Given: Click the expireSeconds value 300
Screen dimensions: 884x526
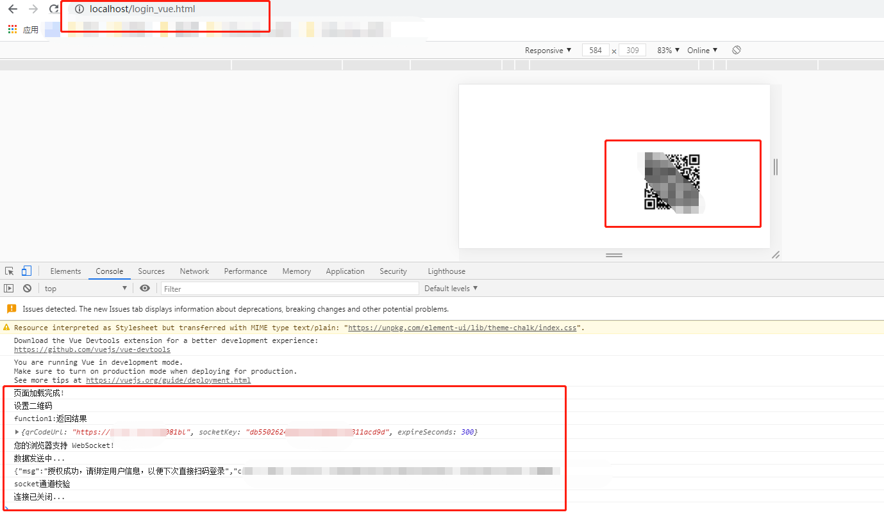Looking at the screenshot, I should click(x=468, y=433).
